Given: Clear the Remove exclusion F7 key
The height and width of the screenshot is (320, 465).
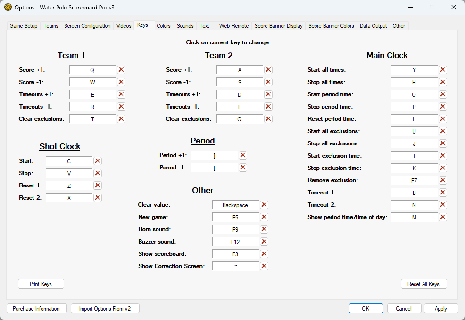Looking at the screenshot, I should click(x=443, y=180).
